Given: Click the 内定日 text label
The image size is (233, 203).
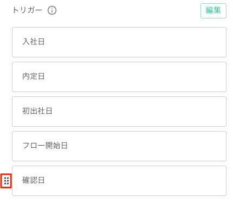Looking at the screenshot, I should (34, 76).
